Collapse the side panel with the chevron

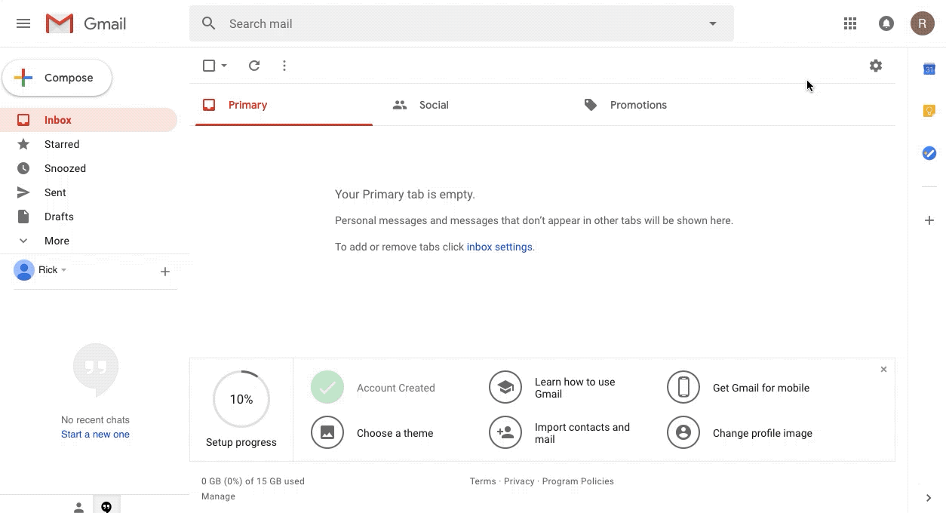point(929,498)
